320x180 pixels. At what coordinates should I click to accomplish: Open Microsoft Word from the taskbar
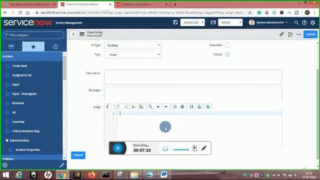(163, 174)
